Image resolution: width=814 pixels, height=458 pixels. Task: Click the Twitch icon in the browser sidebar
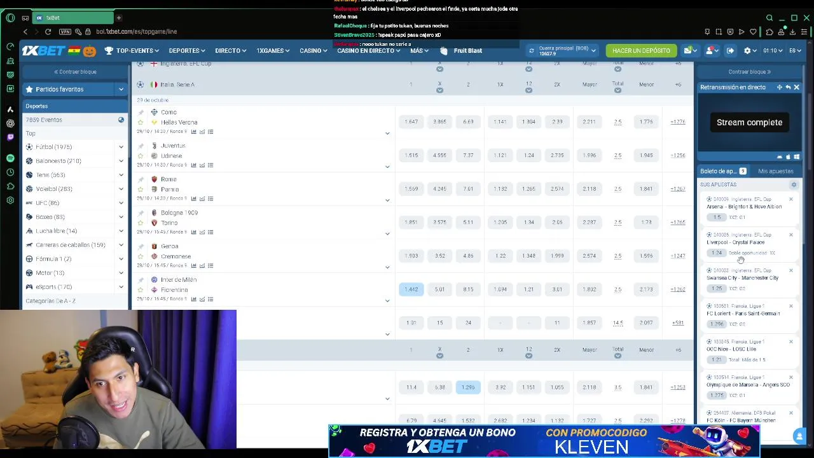pyautogui.click(x=10, y=137)
